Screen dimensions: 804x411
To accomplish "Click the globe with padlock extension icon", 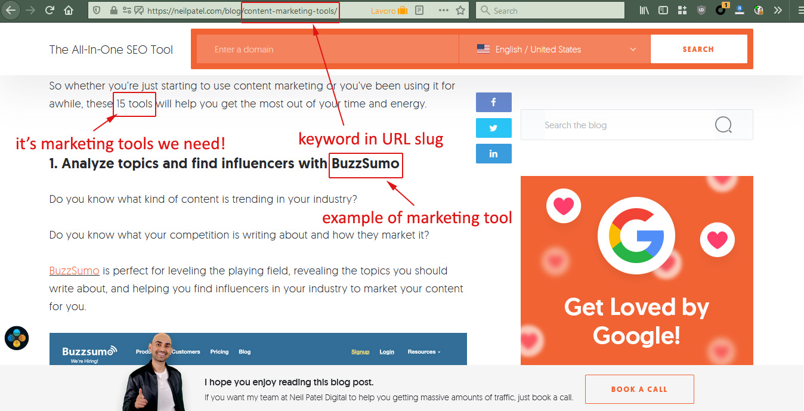I will pyautogui.click(x=759, y=10).
